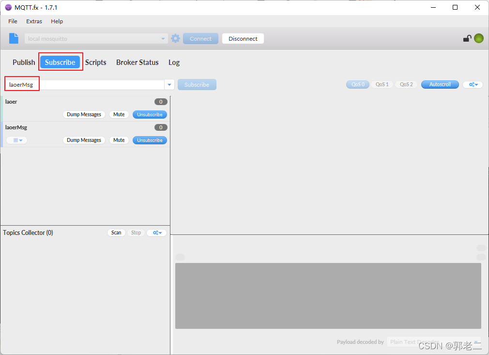Screen dimensions: 489x355
Task: Click the unlocked padlock status icon
Action: (467, 38)
